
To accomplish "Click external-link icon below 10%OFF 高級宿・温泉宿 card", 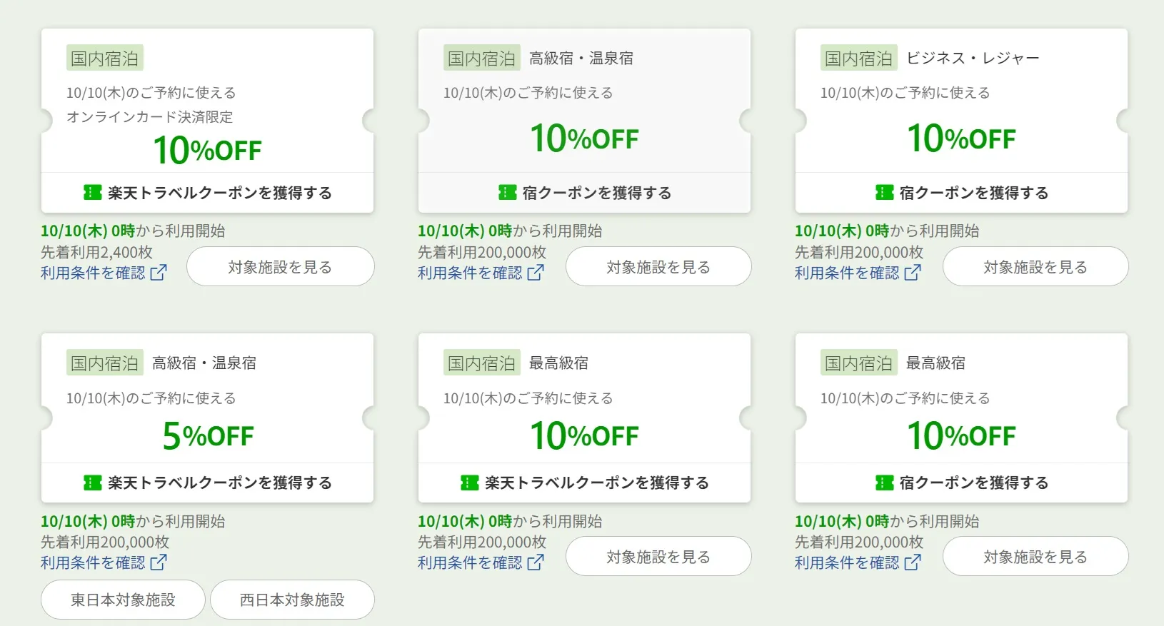I will 536,273.
